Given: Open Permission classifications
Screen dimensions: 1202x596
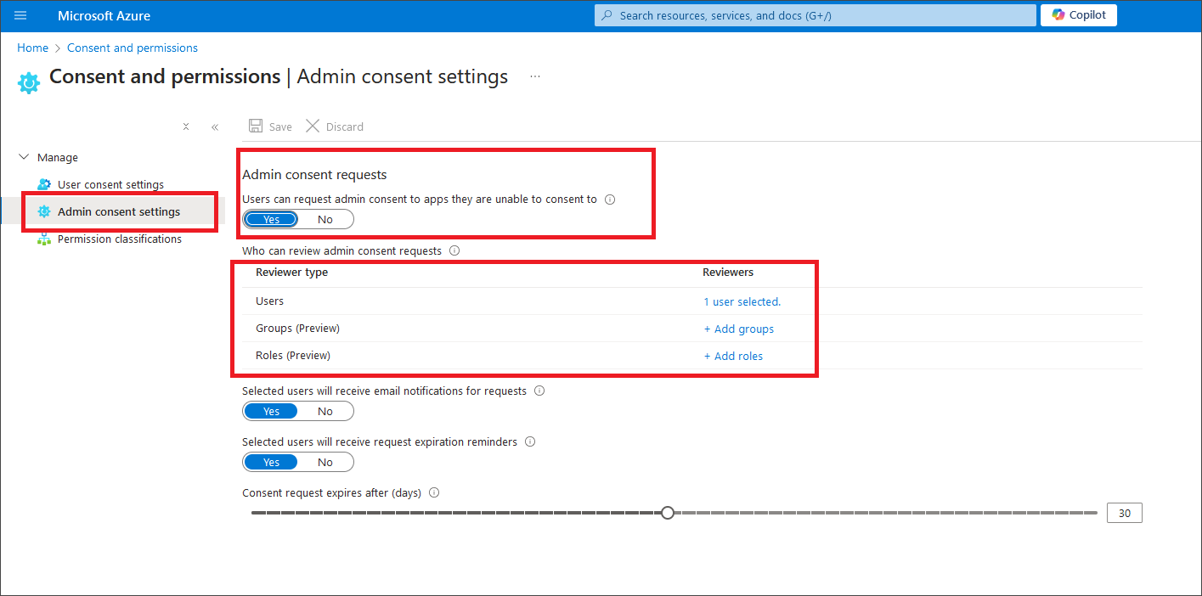Looking at the screenshot, I should click(119, 239).
